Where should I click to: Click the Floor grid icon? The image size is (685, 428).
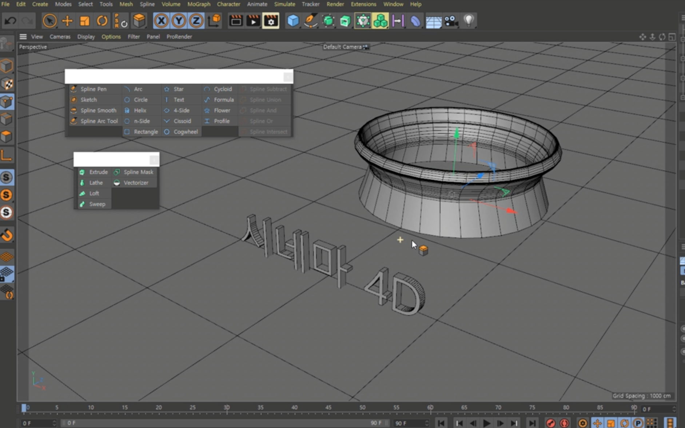tap(433, 21)
